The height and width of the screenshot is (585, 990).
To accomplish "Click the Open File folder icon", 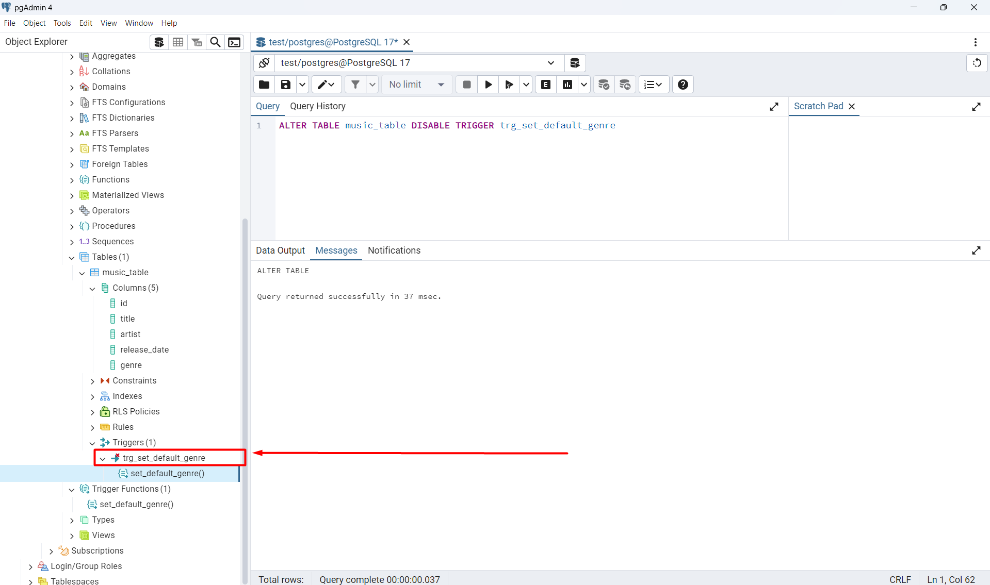I will tap(264, 85).
